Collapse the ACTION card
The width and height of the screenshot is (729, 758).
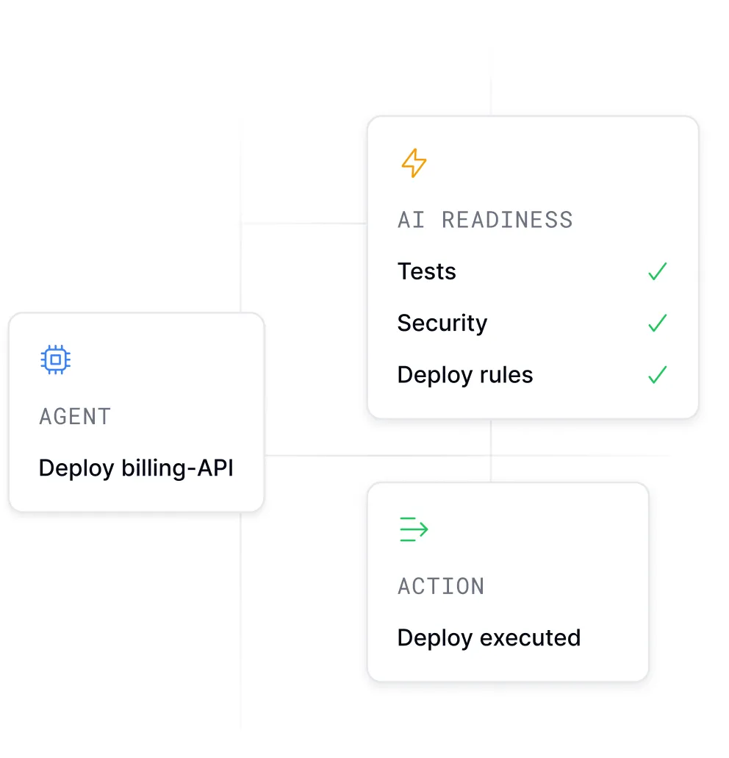(508, 581)
